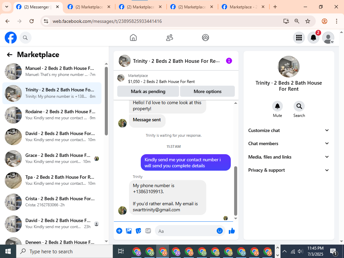
Task: Bookmark this page with star icon
Action: pyautogui.click(x=308, y=21)
